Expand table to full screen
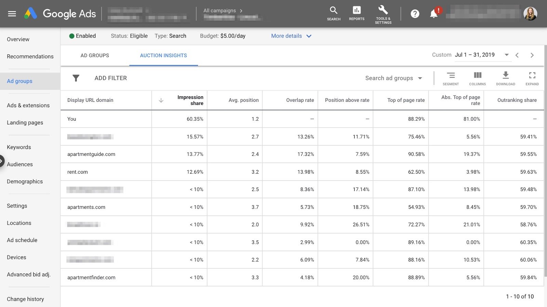This screenshot has width=547, height=307. coord(532,78)
